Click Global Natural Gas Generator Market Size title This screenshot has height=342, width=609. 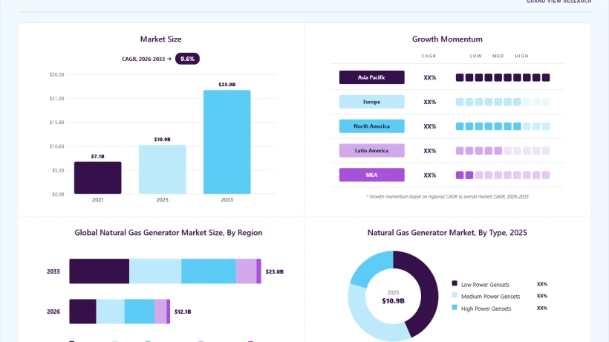tap(169, 233)
